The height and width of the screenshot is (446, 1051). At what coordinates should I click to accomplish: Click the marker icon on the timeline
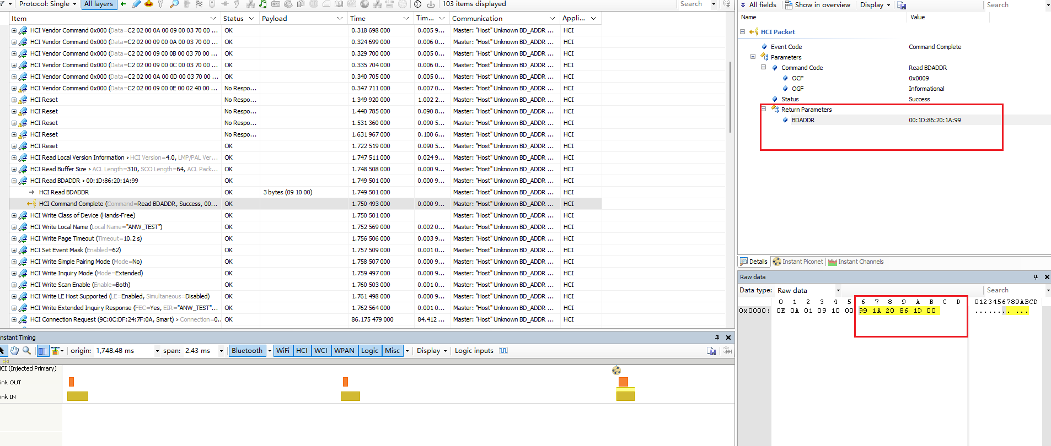pyautogui.click(x=616, y=371)
